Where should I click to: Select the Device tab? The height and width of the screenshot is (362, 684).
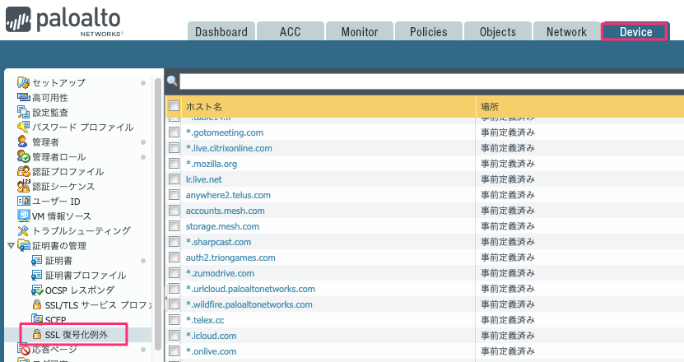point(635,31)
